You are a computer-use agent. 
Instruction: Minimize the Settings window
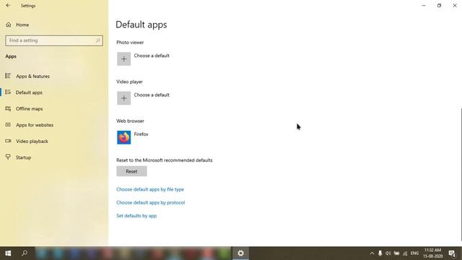tap(424, 5)
